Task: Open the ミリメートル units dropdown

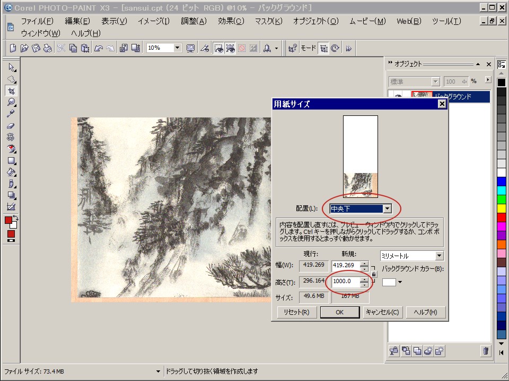Action: (439, 256)
